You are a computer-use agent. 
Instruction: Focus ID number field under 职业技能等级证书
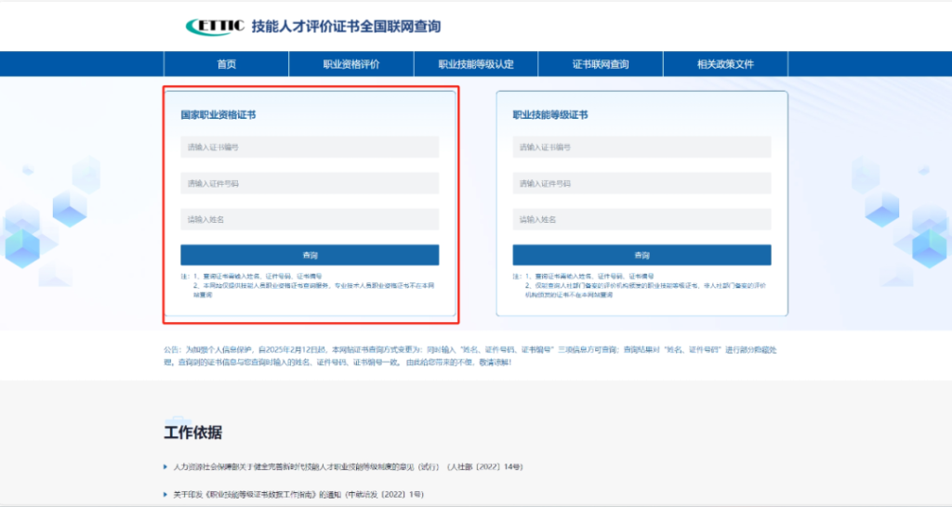click(641, 183)
